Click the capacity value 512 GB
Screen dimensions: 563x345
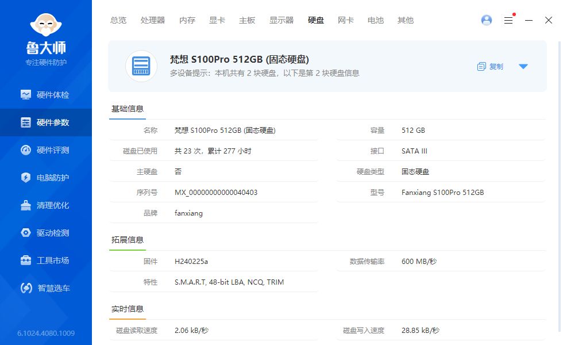click(x=413, y=131)
